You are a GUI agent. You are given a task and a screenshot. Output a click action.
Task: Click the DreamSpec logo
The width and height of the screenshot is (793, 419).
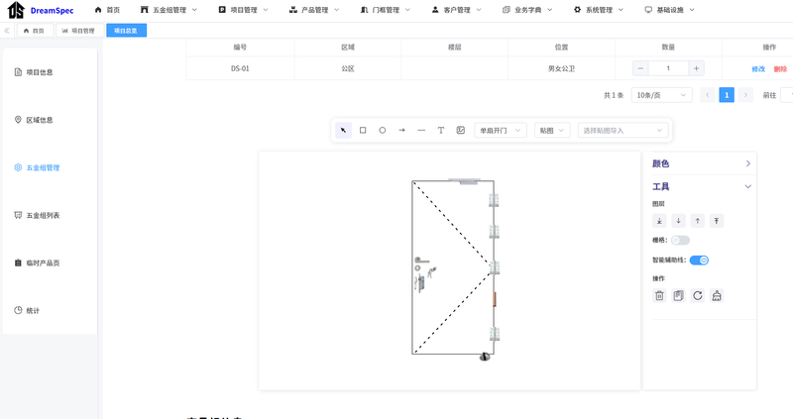pos(41,10)
